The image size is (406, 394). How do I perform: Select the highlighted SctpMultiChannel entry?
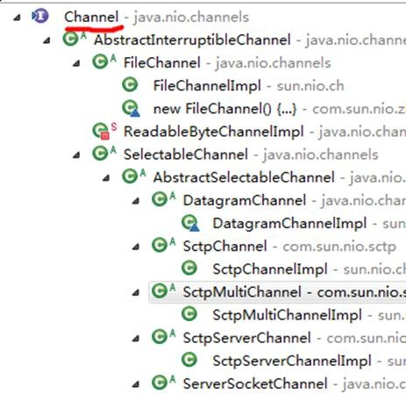coord(242,292)
